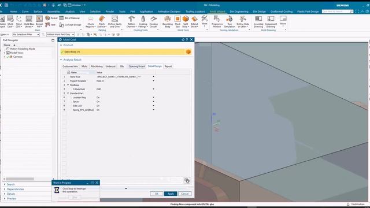Open the Assemblies ribbon tab
The height and width of the screenshot is (208, 370).
tap(54, 12)
